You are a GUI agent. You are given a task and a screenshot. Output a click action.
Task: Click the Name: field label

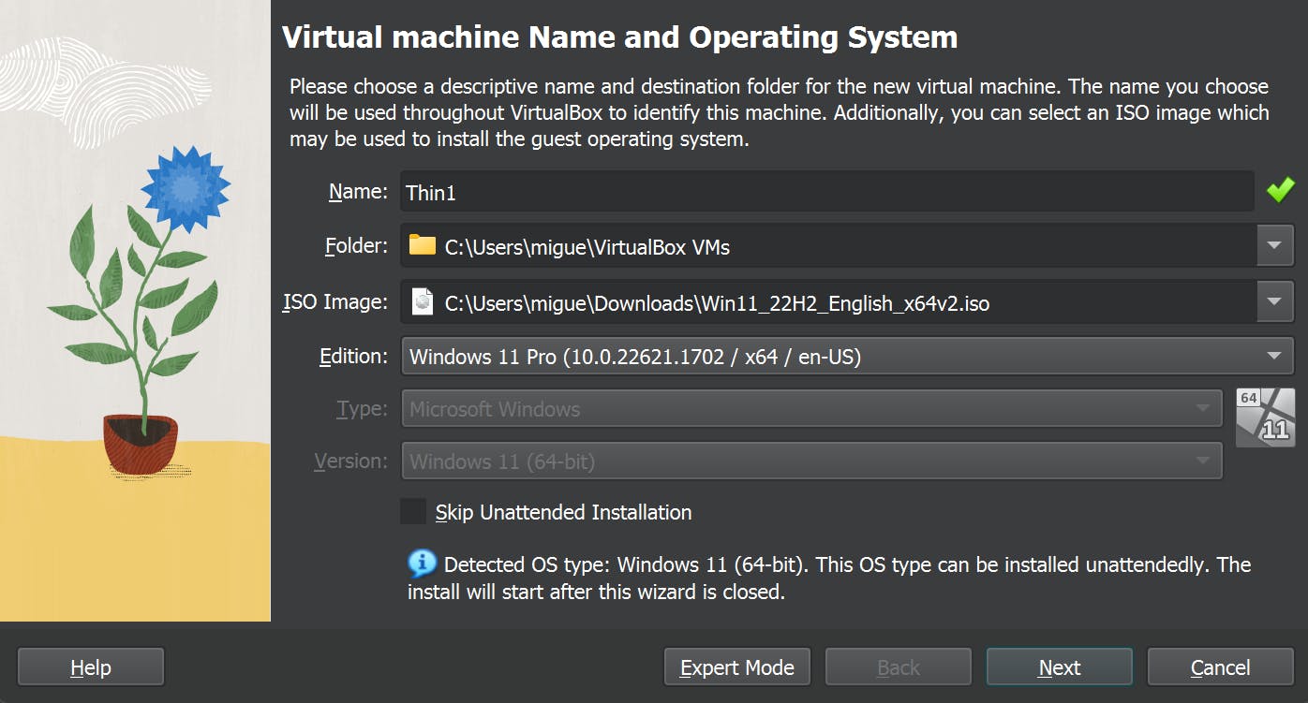357,192
